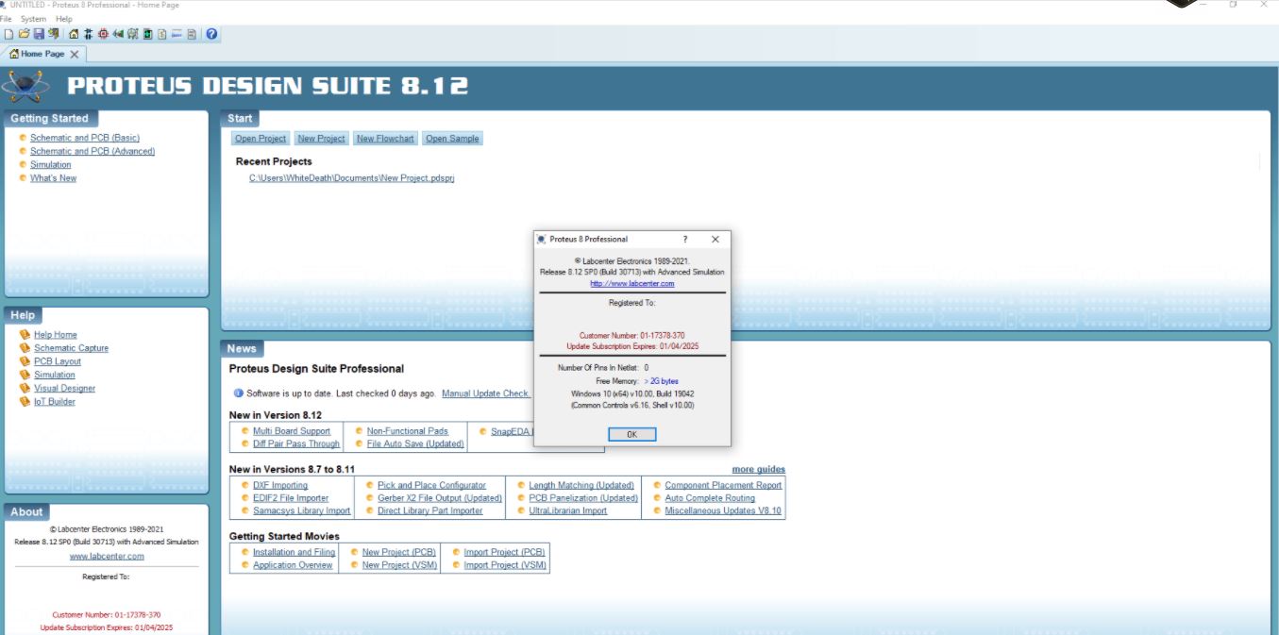Screen dimensions: 1279x635
Task: Open the File menu
Action: 6,19
